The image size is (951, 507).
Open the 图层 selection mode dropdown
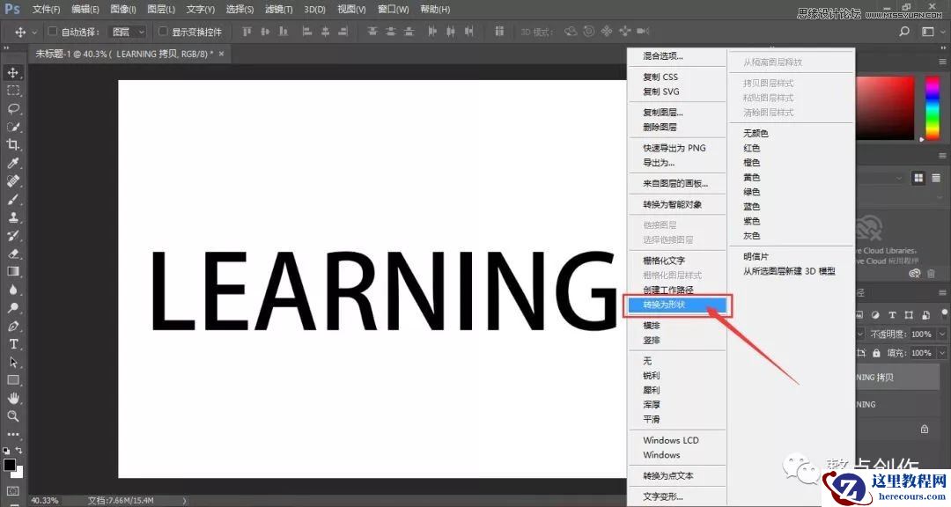pyautogui.click(x=126, y=30)
